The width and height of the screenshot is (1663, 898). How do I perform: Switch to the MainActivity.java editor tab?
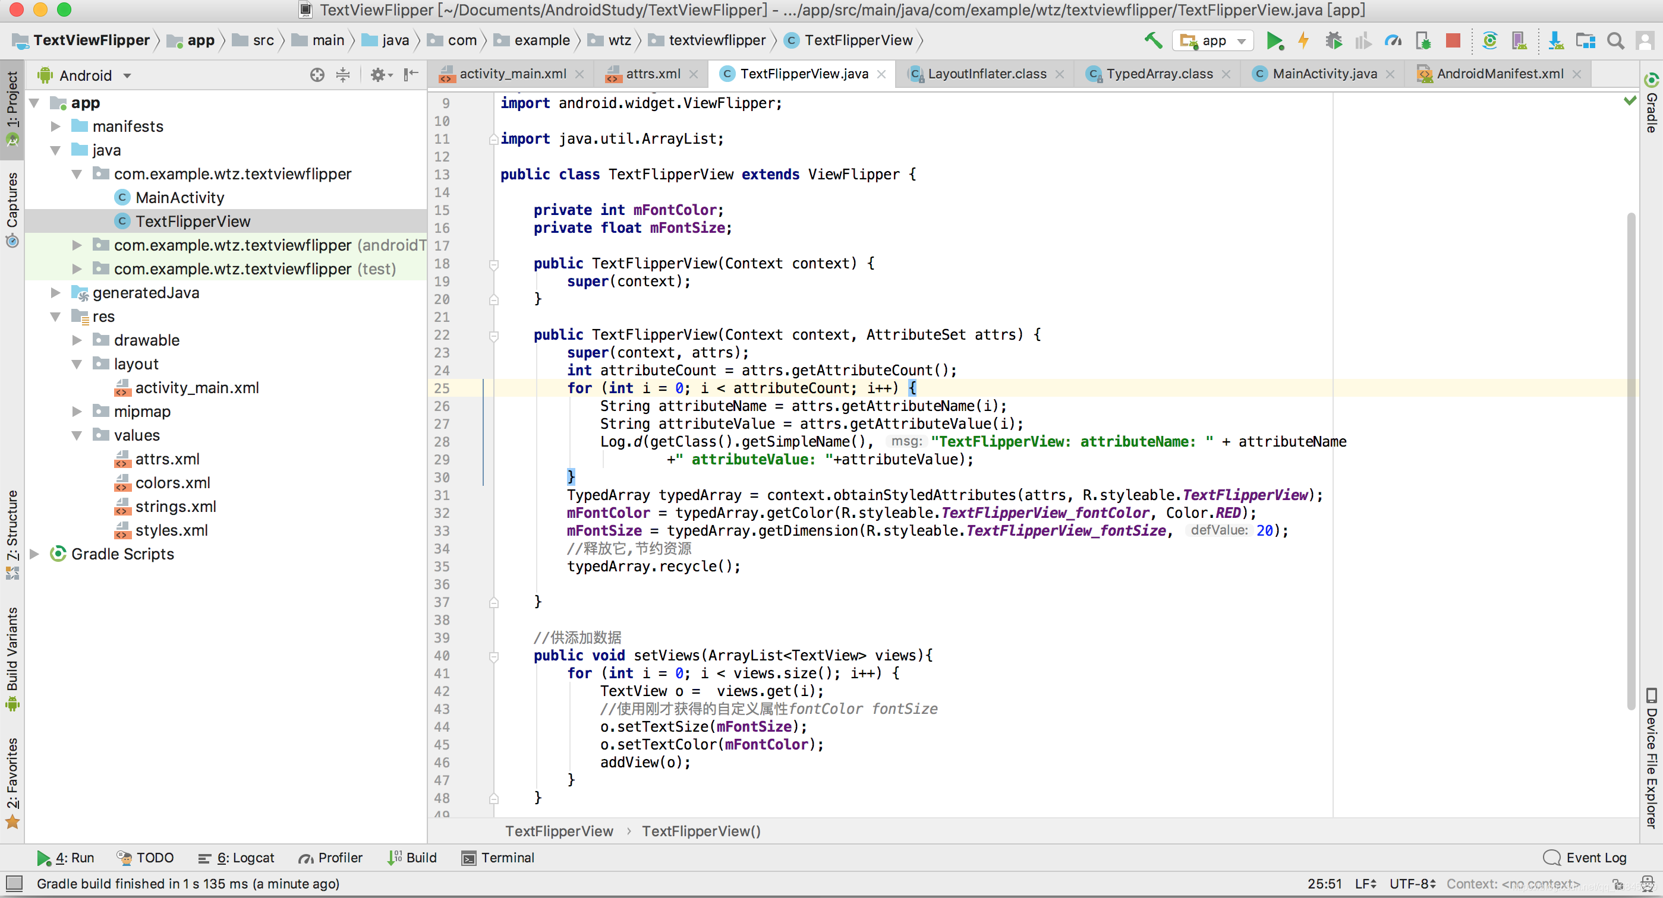(x=1324, y=74)
